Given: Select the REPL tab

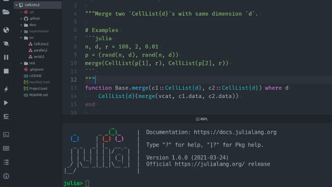Looking at the screenshot, I should (202, 119).
